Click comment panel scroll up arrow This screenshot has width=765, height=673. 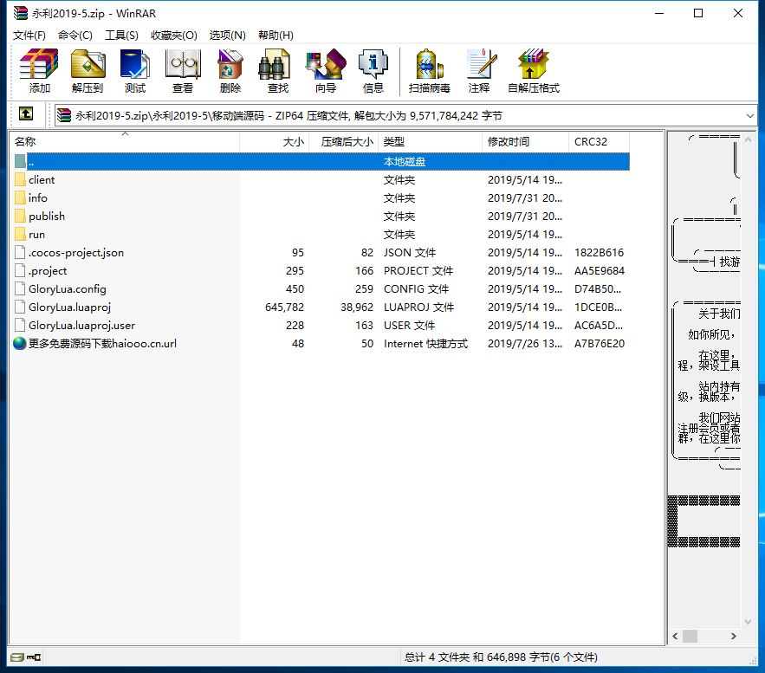748,139
